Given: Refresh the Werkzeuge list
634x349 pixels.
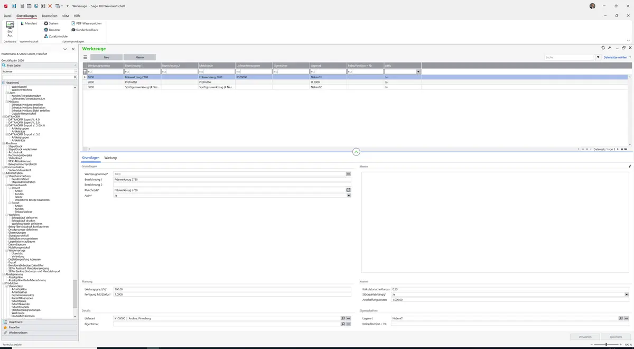Looking at the screenshot, I should [x=603, y=48].
